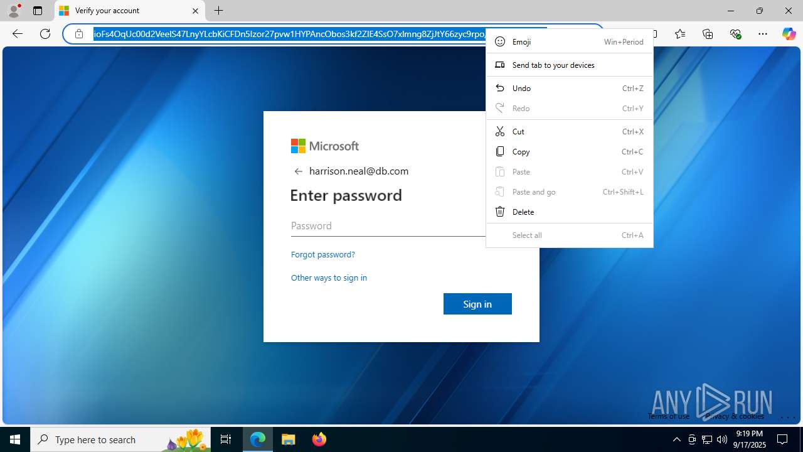Open the tab actions menu icon

(38, 11)
